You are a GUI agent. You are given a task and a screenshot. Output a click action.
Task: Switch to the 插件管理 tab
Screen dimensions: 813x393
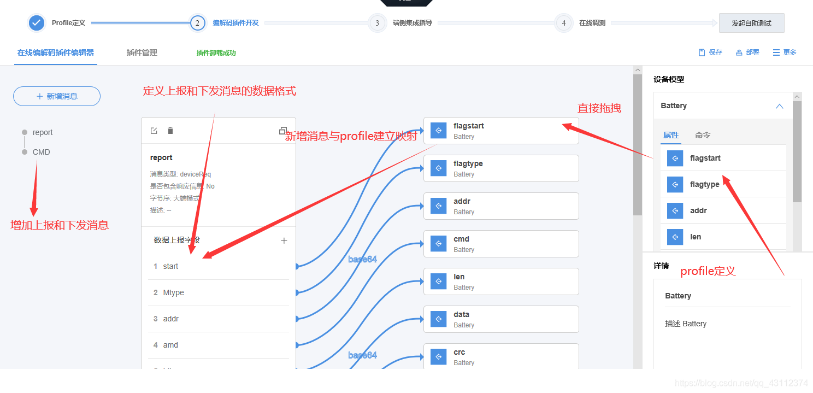142,53
